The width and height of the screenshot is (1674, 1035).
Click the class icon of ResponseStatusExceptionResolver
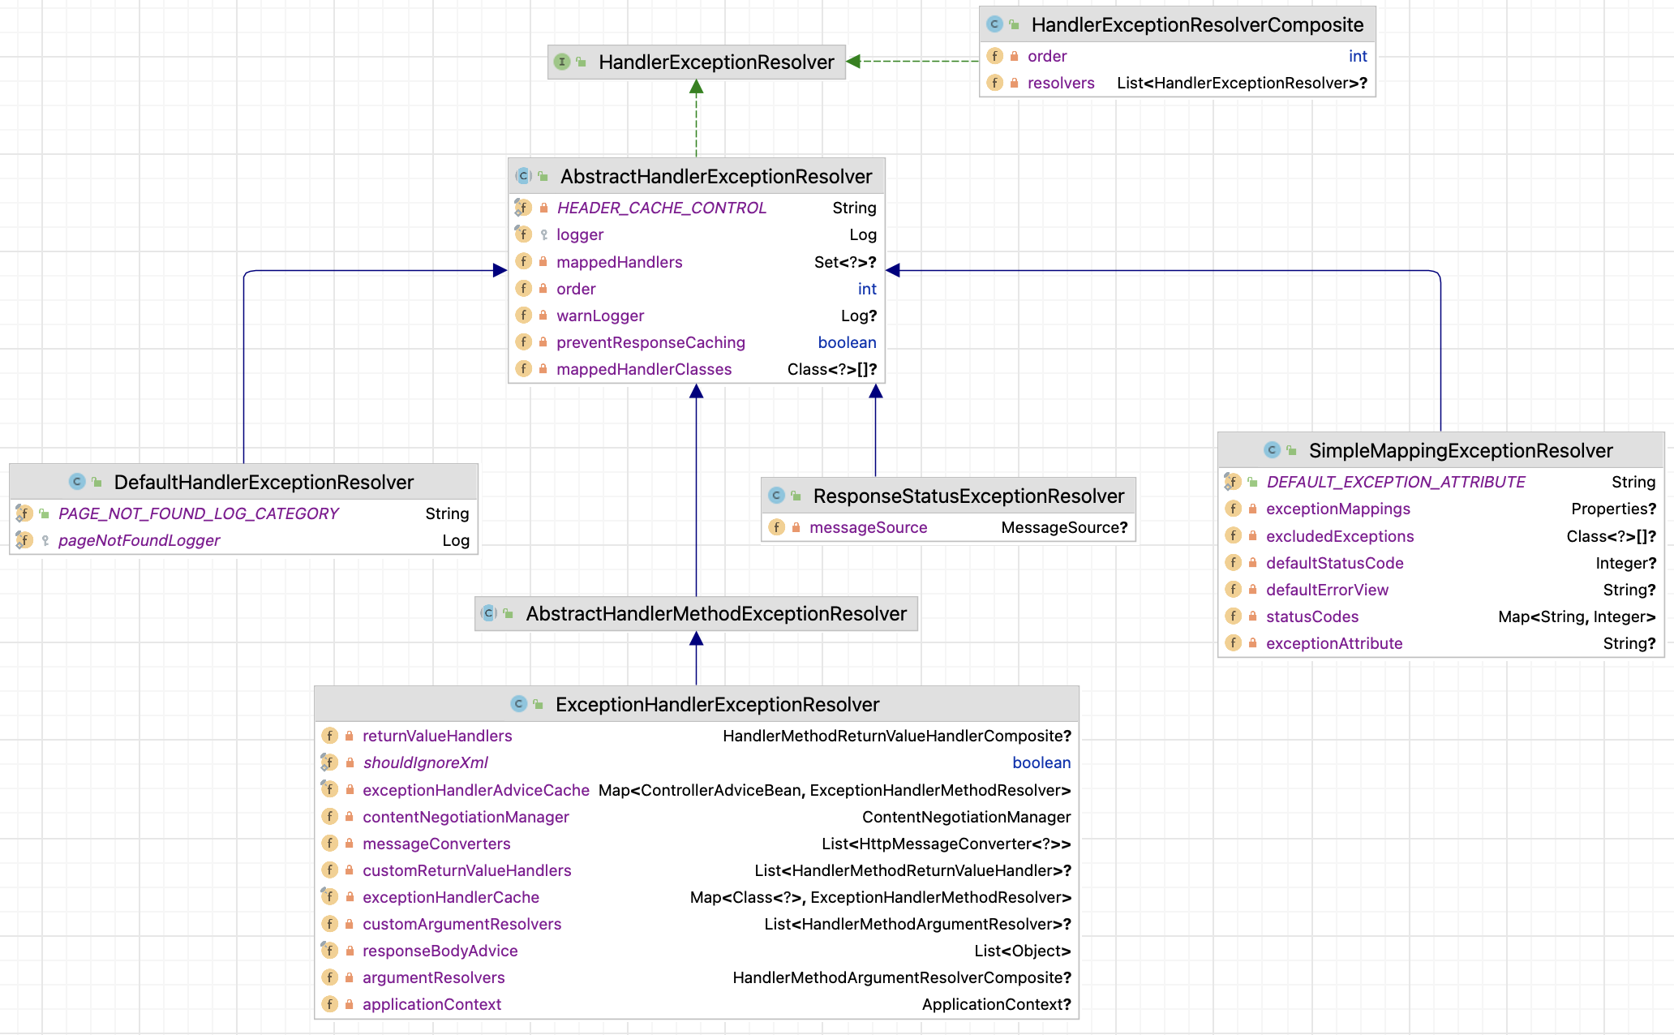pos(776,496)
